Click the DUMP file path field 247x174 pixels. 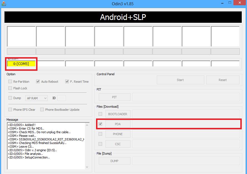coord(186,161)
